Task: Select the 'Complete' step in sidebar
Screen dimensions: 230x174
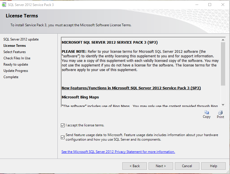Action: pyautogui.click(x=11, y=77)
